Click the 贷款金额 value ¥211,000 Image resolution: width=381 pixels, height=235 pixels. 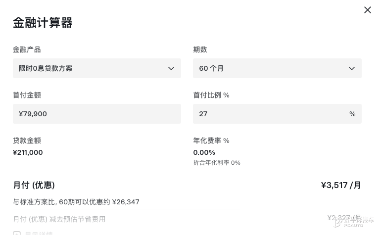point(28,152)
